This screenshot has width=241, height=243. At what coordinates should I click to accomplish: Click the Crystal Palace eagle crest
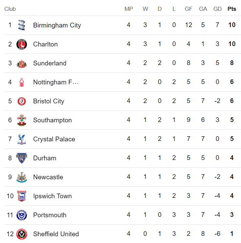pos(22,139)
